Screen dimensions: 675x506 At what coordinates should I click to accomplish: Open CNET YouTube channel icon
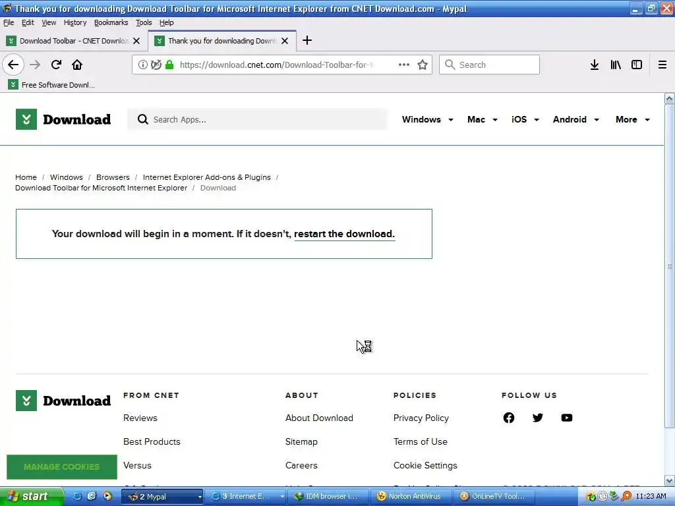click(x=567, y=418)
